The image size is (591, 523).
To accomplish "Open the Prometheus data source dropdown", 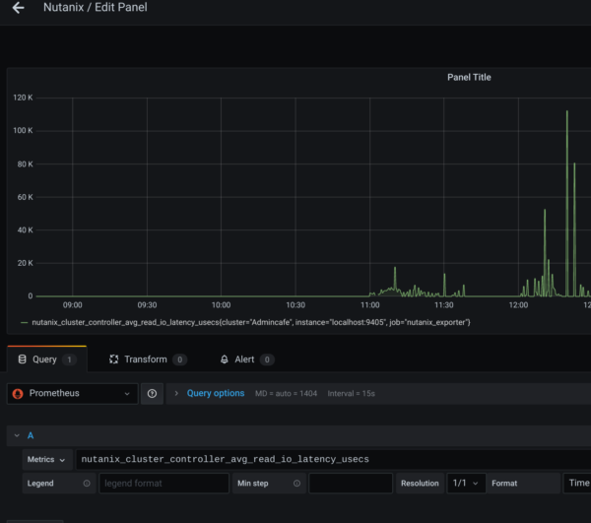I will pos(72,393).
